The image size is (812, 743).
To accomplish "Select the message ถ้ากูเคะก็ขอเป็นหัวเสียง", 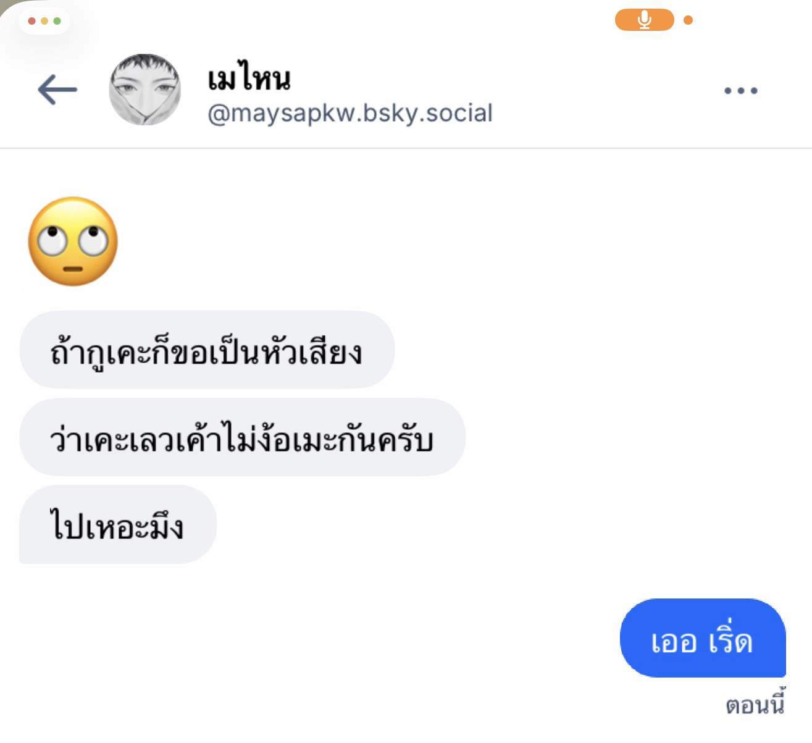I will [x=206, y=350].
